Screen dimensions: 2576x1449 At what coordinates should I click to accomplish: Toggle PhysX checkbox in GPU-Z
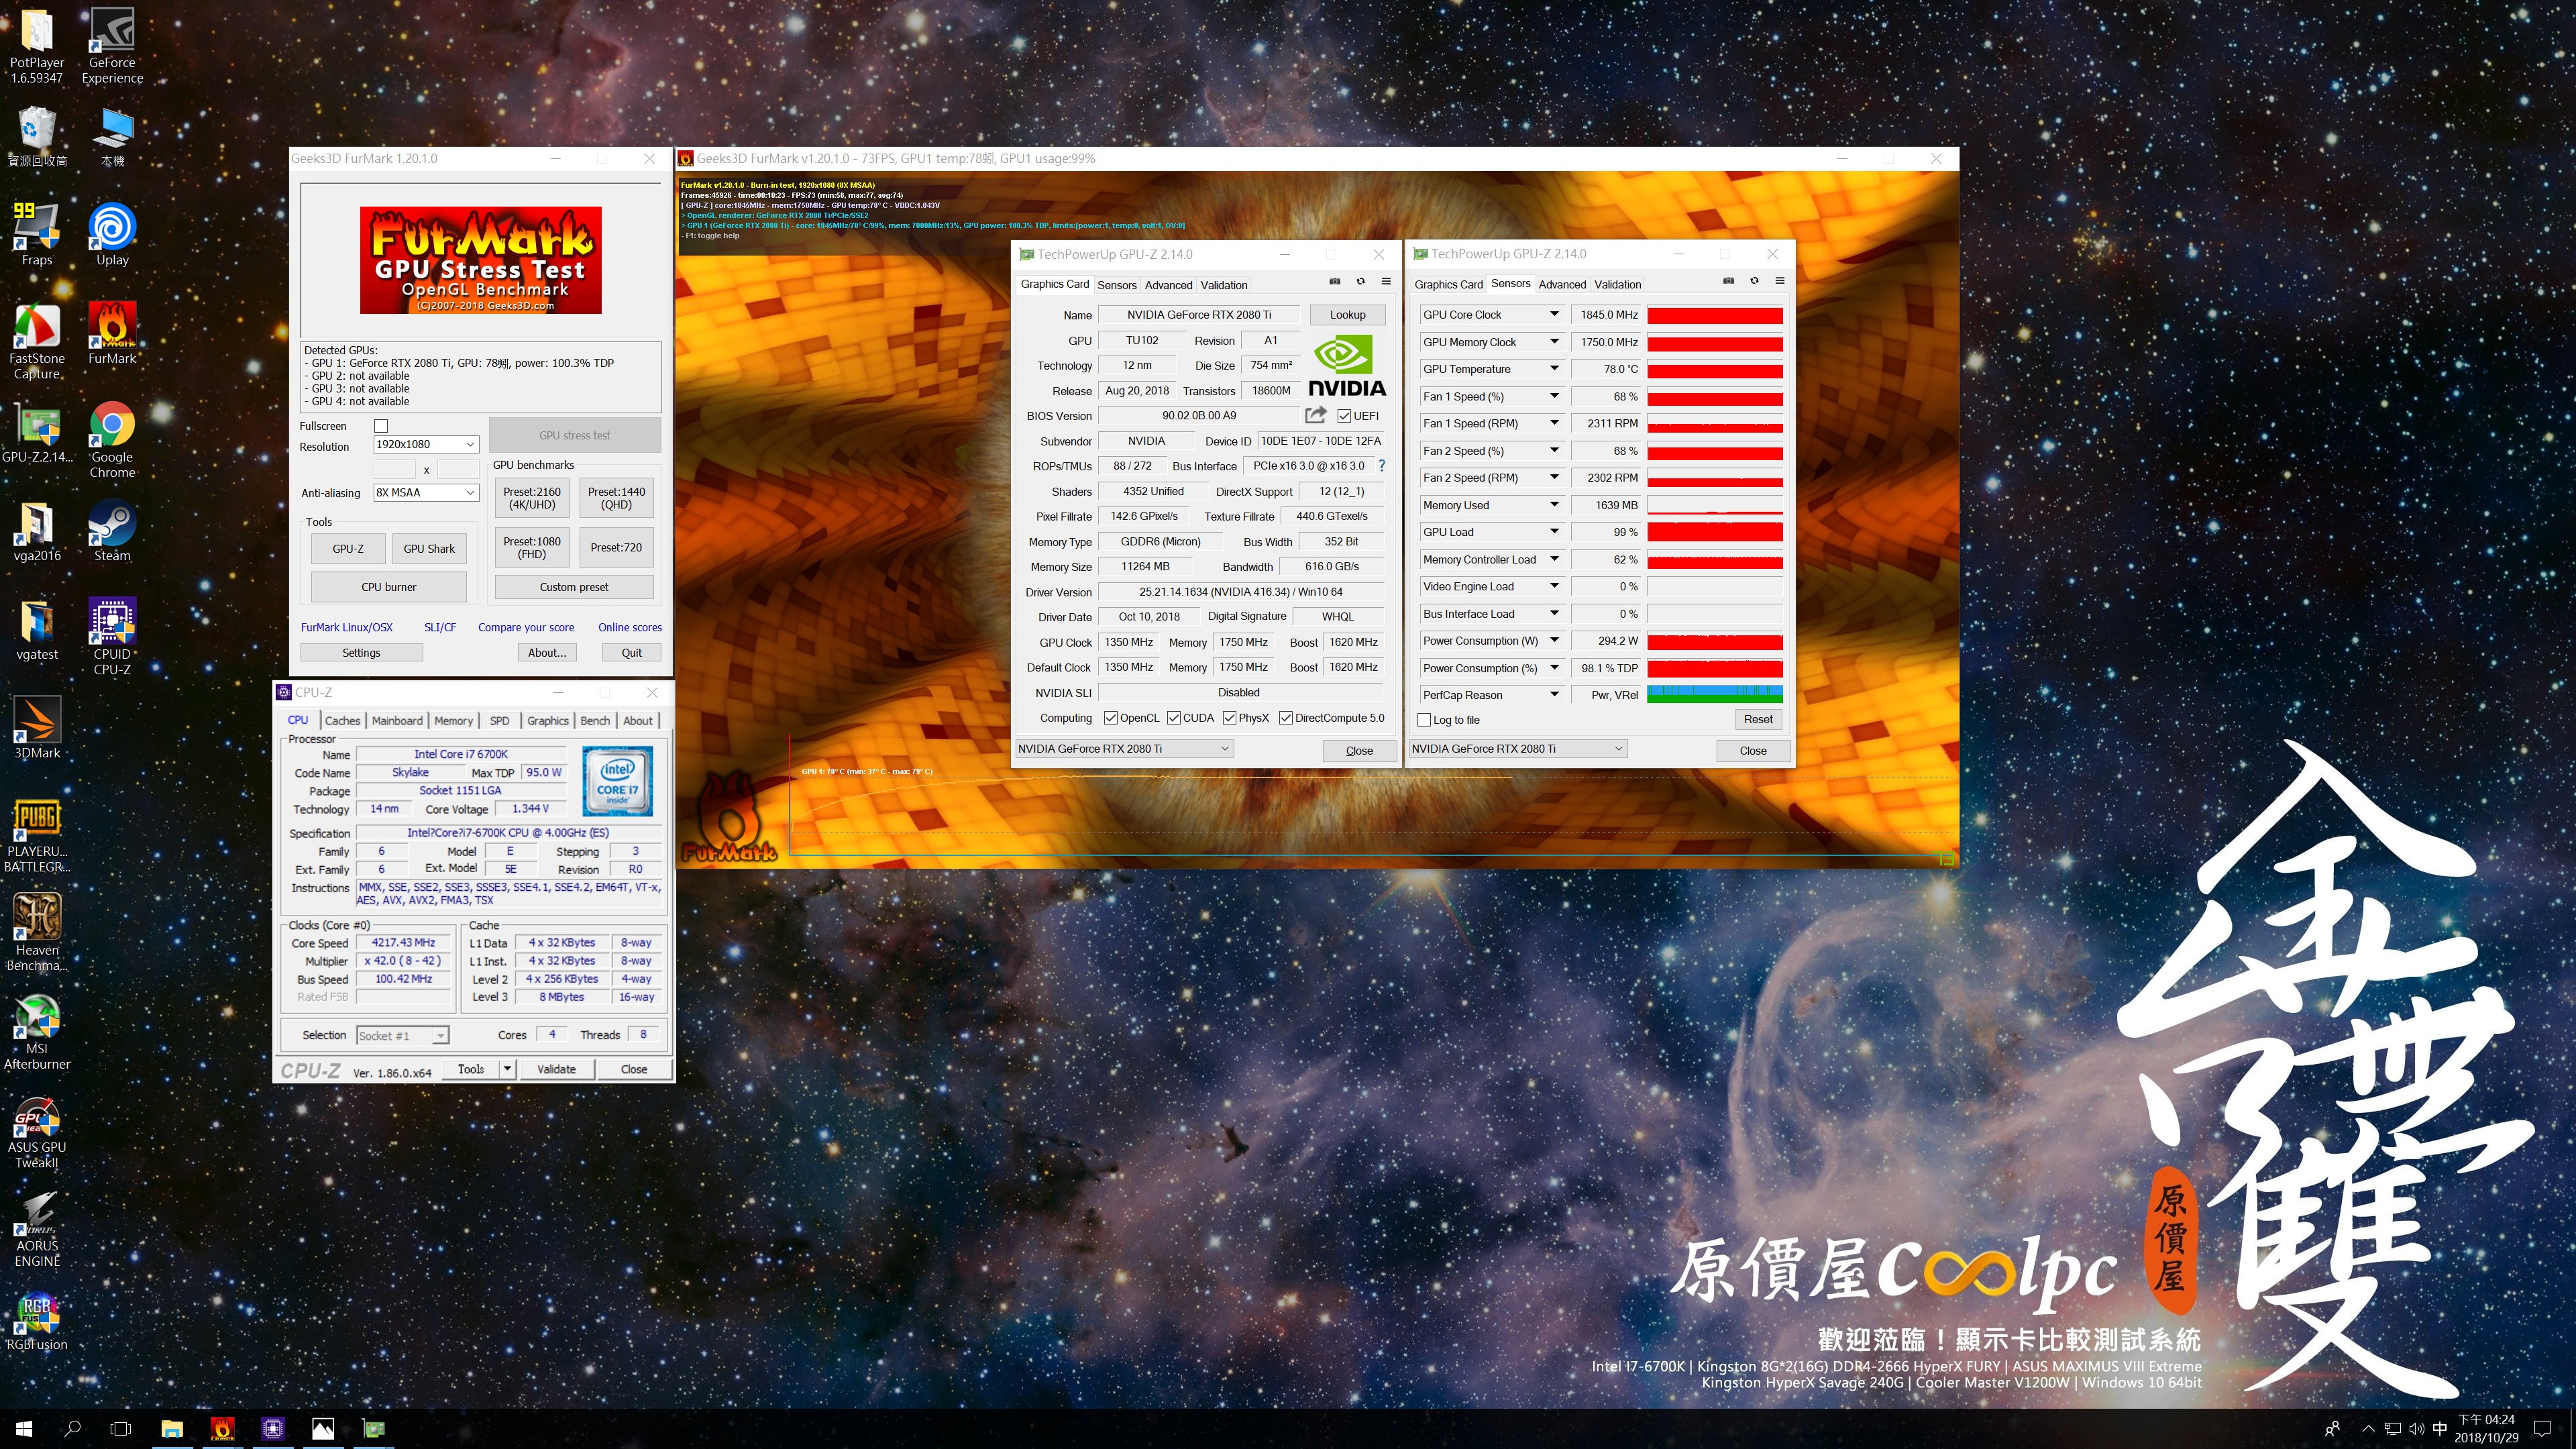[1229, 718]
